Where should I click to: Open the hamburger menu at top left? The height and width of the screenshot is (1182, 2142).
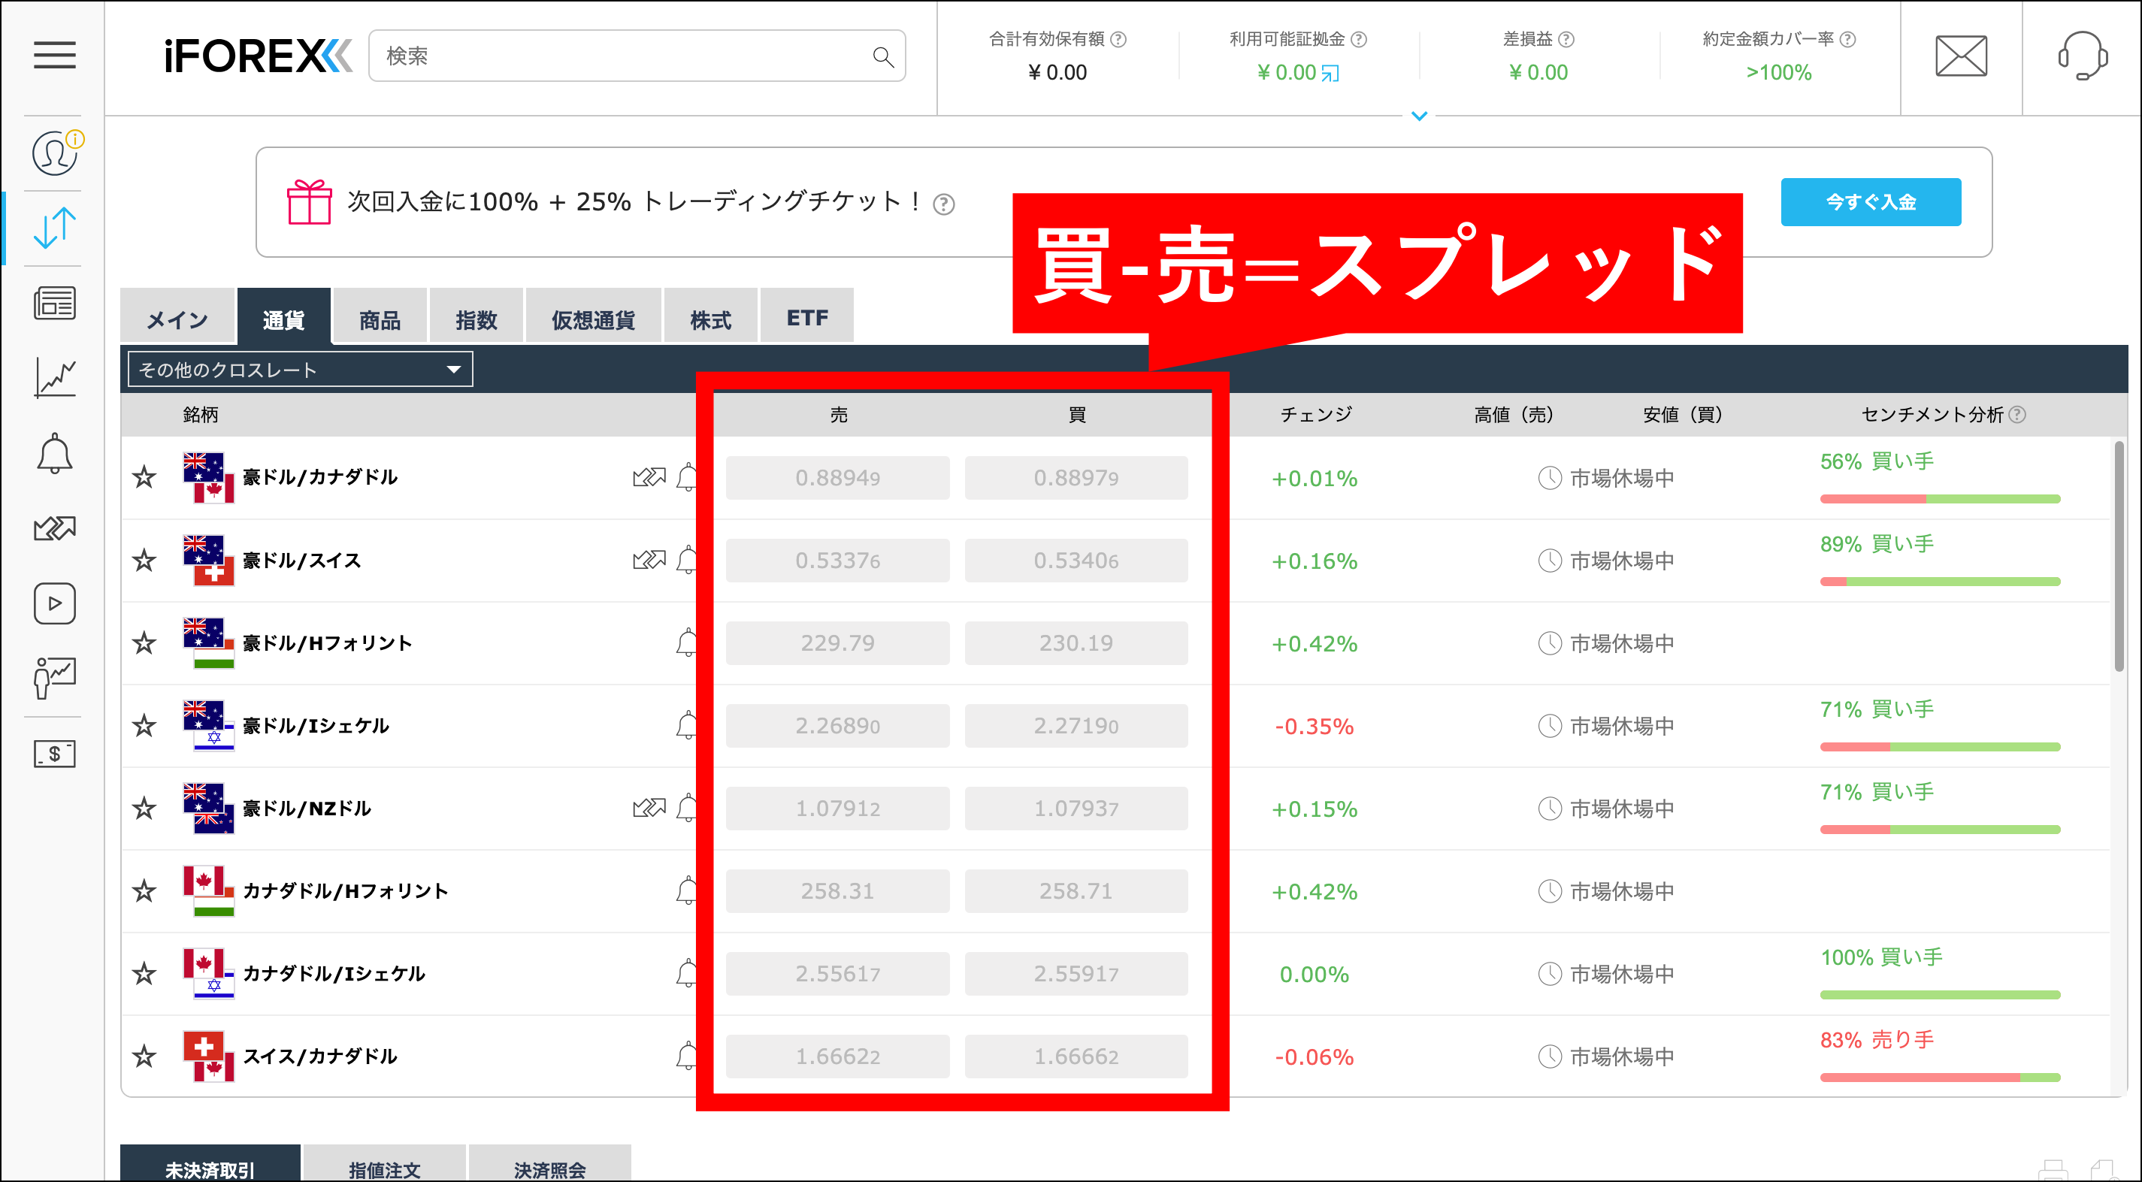click(x=53, y=55)
